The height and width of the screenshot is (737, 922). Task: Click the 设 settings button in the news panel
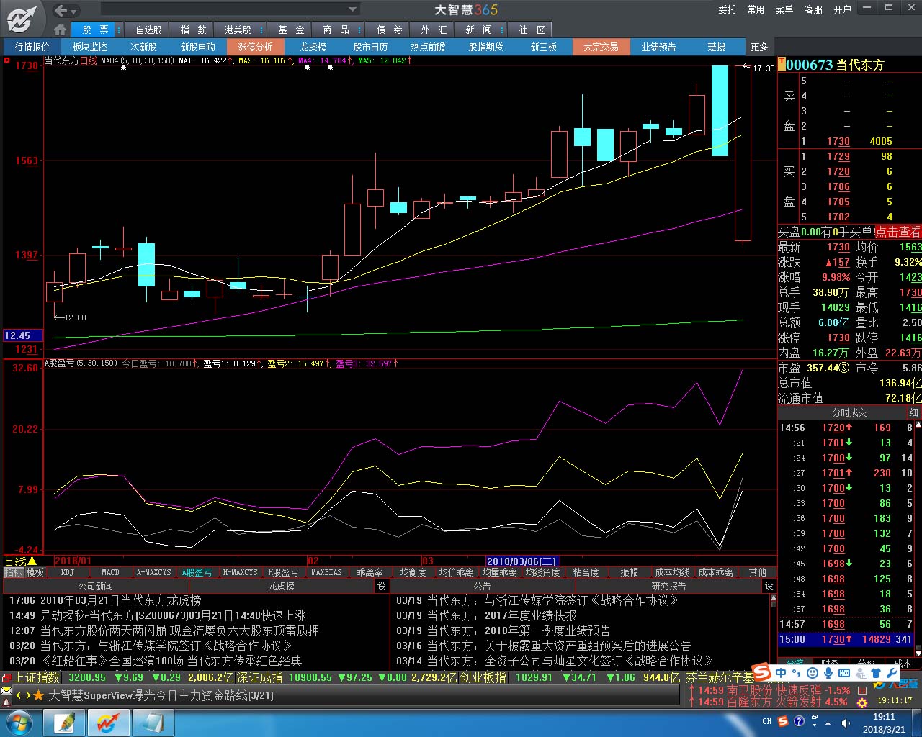point(382,586)
